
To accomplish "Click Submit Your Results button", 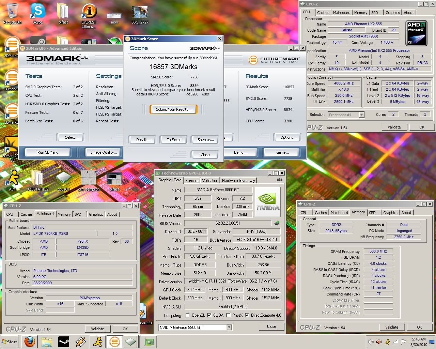I will pos(174,109).
